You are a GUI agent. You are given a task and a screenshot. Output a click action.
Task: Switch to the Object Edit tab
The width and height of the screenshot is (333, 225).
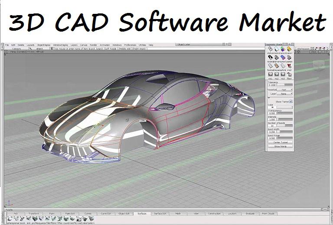point(124,214)
